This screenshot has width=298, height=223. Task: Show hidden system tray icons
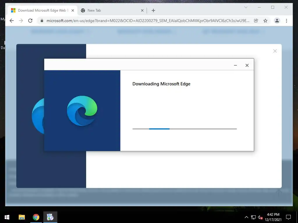[246, 217]
